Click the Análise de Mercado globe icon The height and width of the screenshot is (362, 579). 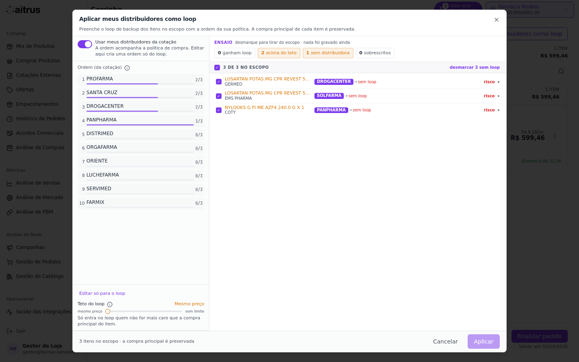[10, 198]
